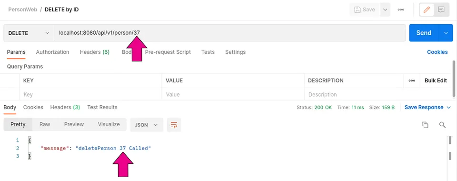Click the search response magnifier icon
Image resolution: width=457 pixels, height=181 pixels.
(x=442, y=125)
